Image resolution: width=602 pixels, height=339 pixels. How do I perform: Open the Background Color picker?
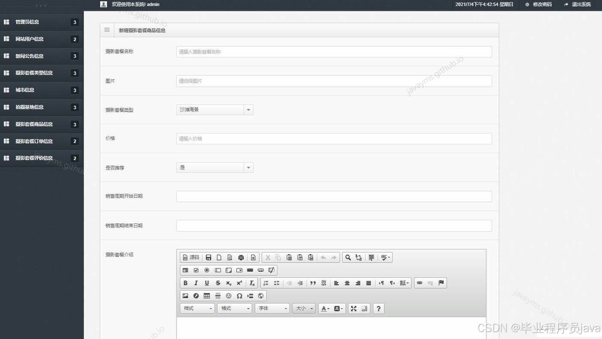[x=339, y=308]
